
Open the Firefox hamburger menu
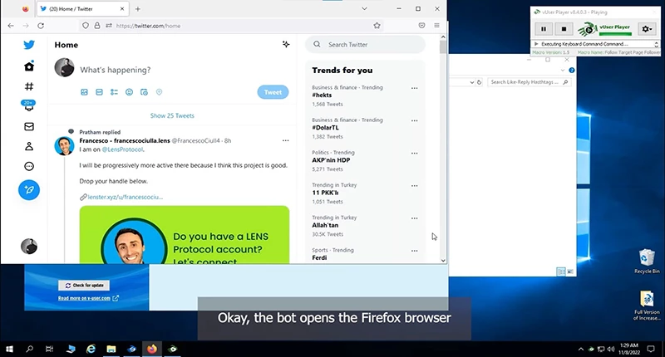(436, 26)
